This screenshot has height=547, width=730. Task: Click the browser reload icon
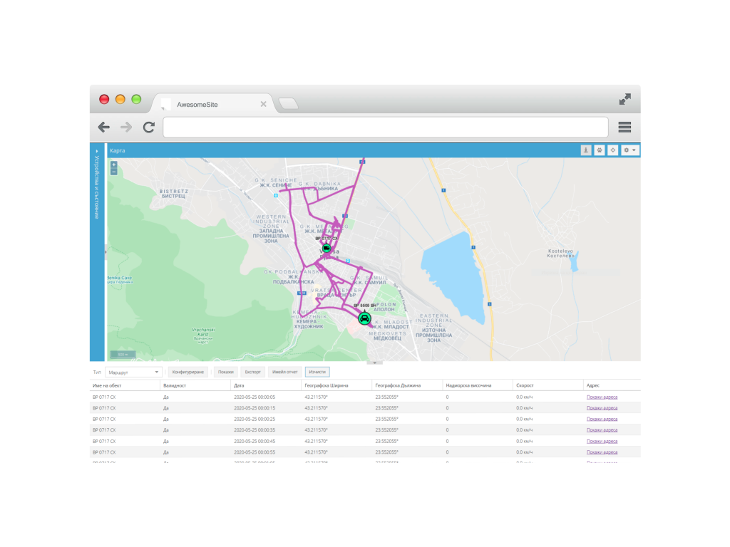point(149,127)
